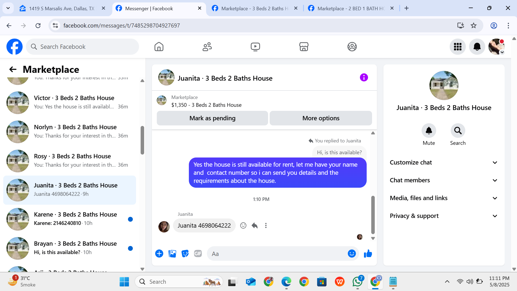Click the Mark as pending button
The height and width of the screenshot is (291, 517).
tap(212, 118)
